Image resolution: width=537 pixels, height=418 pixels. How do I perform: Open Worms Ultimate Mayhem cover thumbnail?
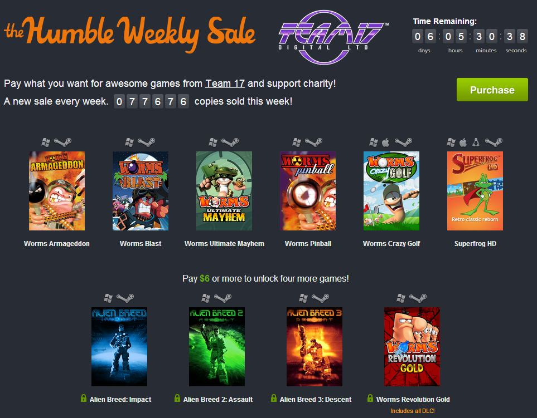[x=224, y=191]
